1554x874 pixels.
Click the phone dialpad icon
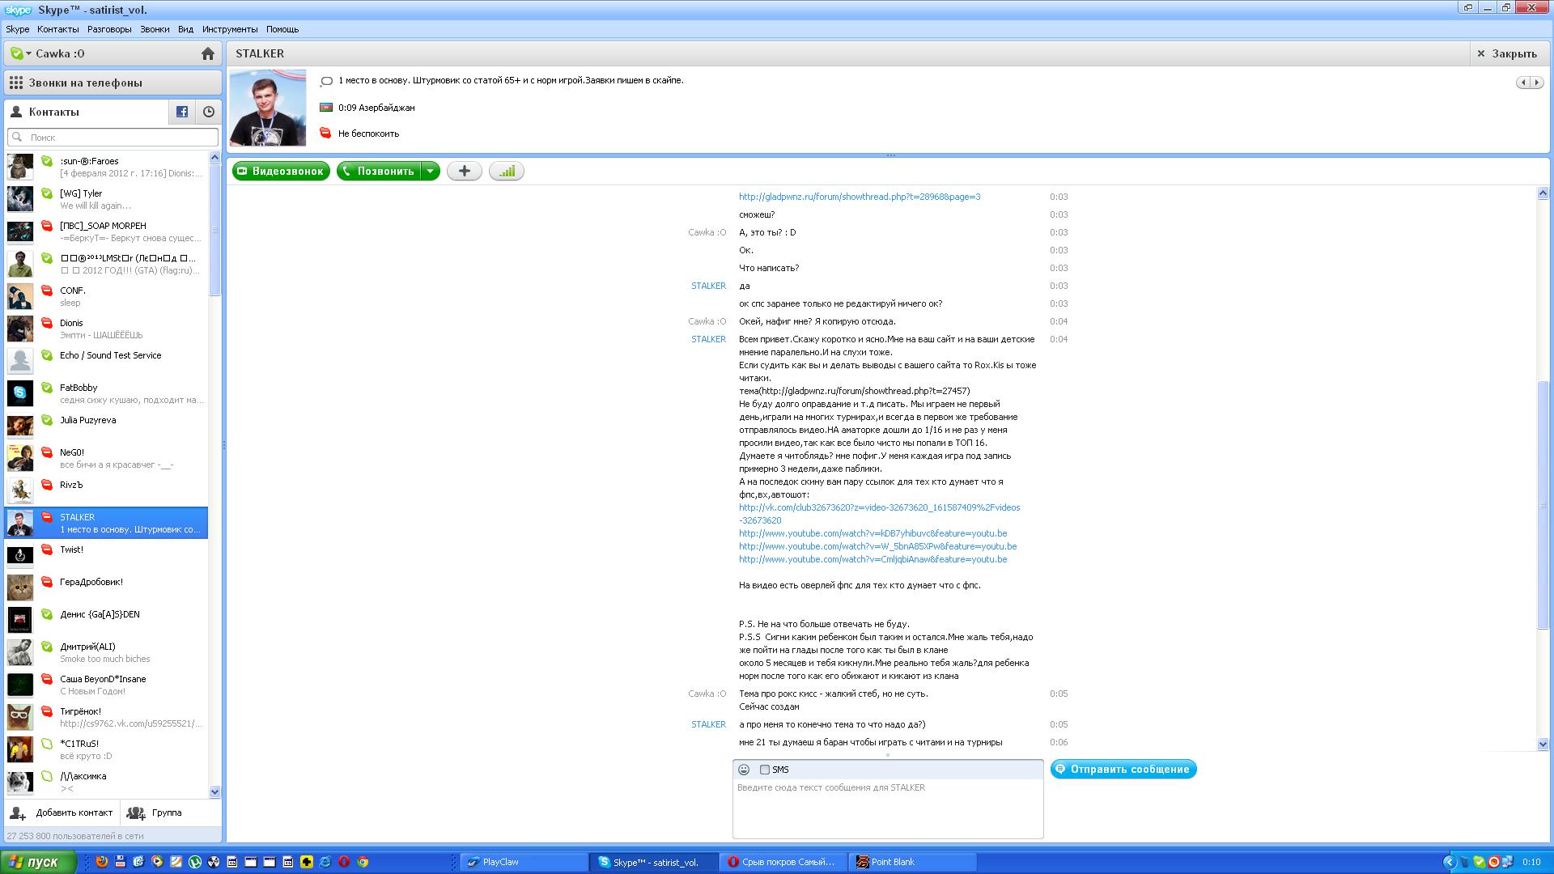[16, 83]
